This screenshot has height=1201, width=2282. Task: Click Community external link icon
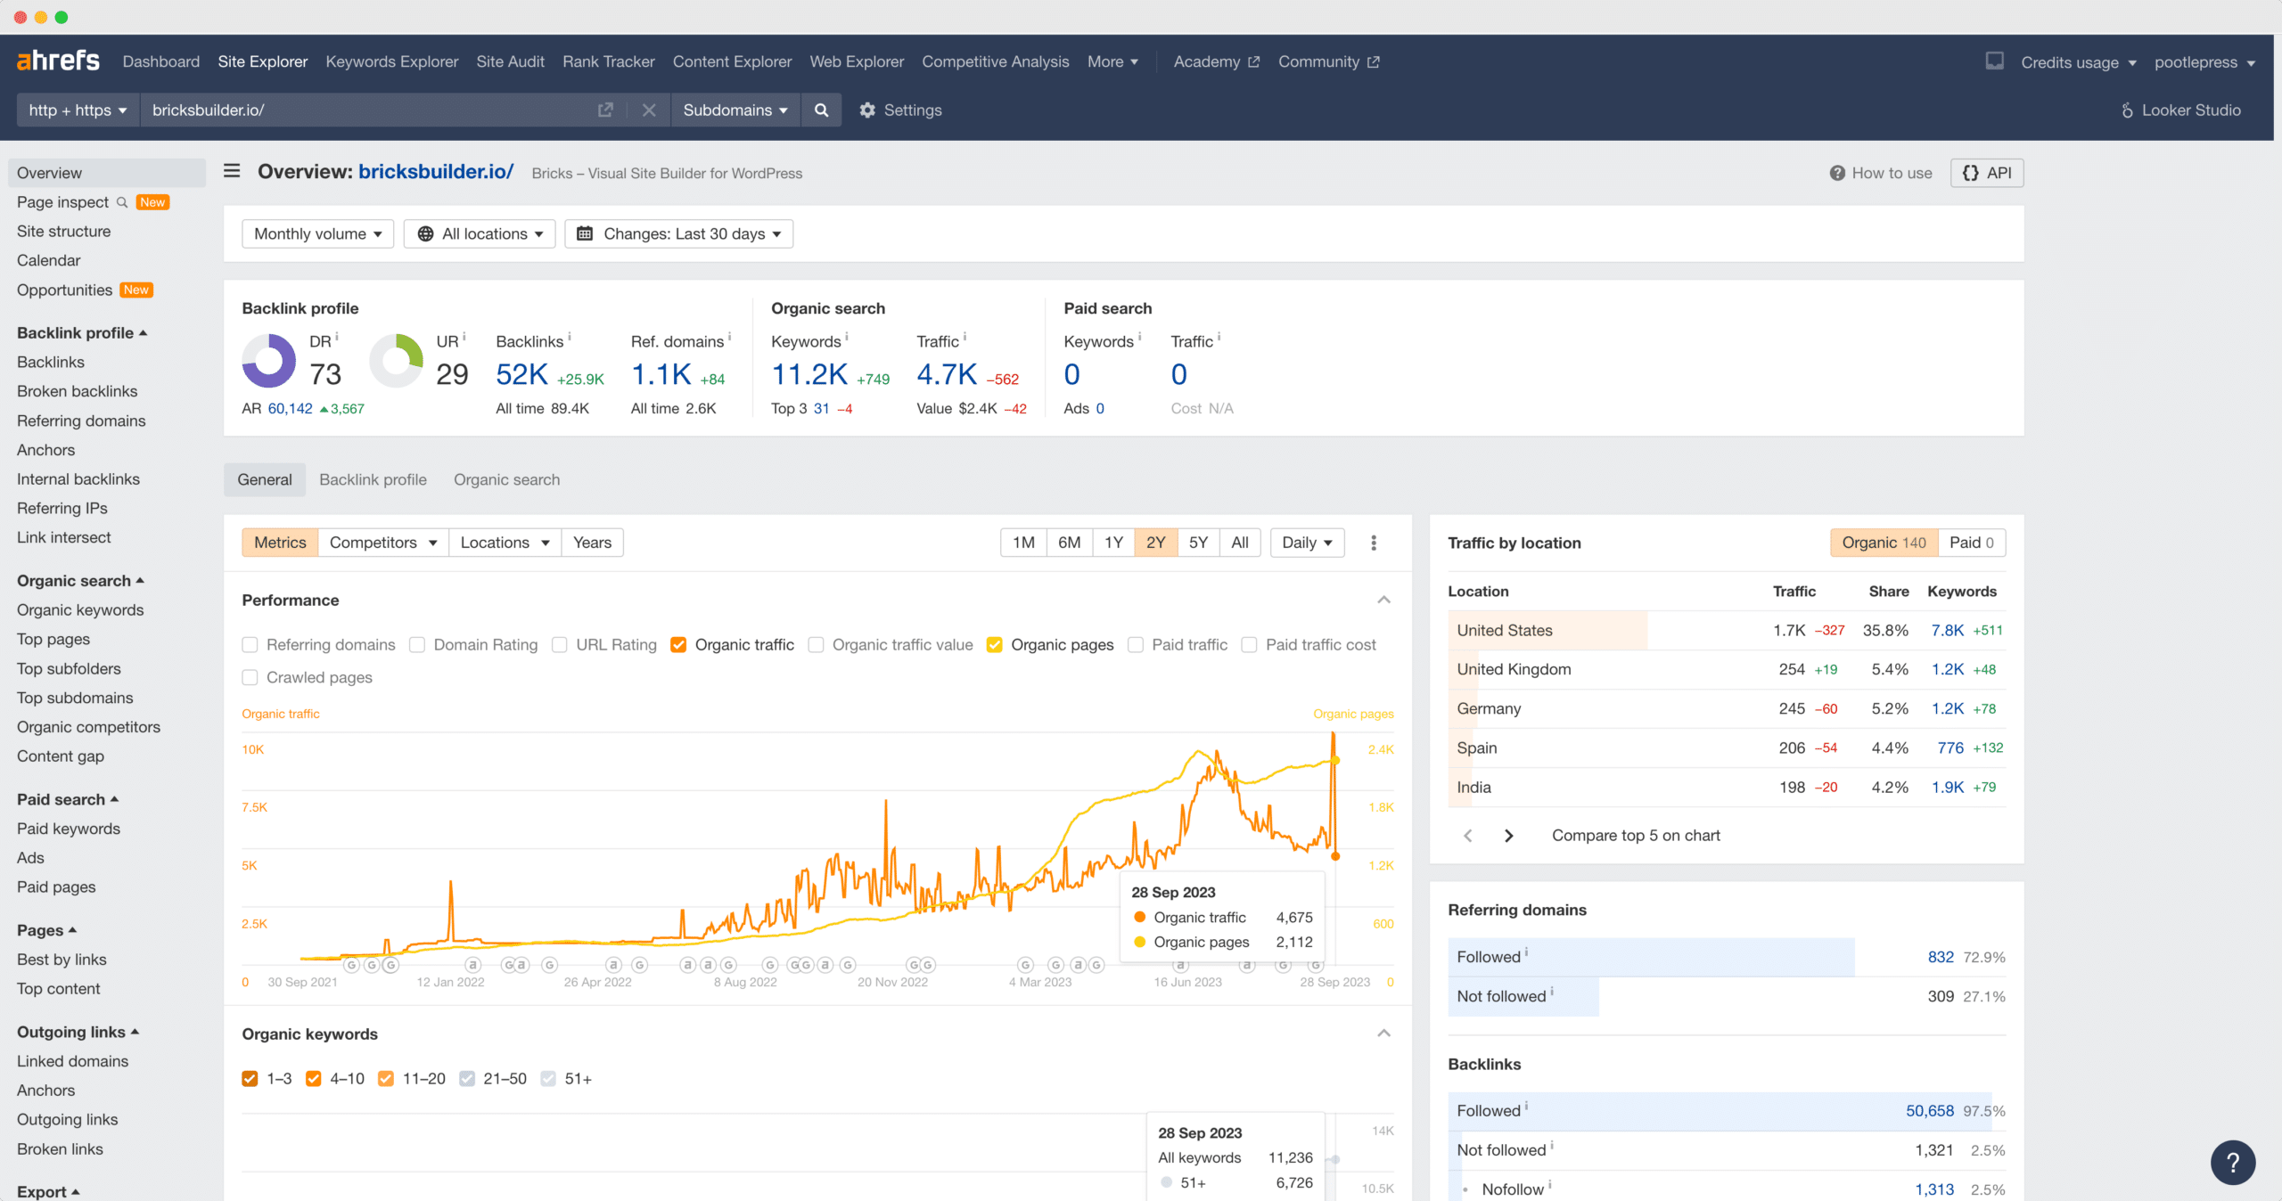point(1373,61)
